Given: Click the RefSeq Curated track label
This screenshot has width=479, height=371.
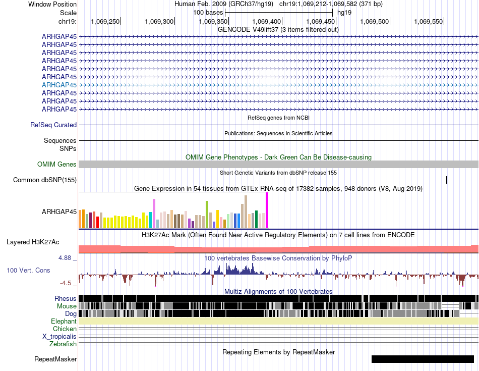Looking at the screenshot, I should pos(53,125).
